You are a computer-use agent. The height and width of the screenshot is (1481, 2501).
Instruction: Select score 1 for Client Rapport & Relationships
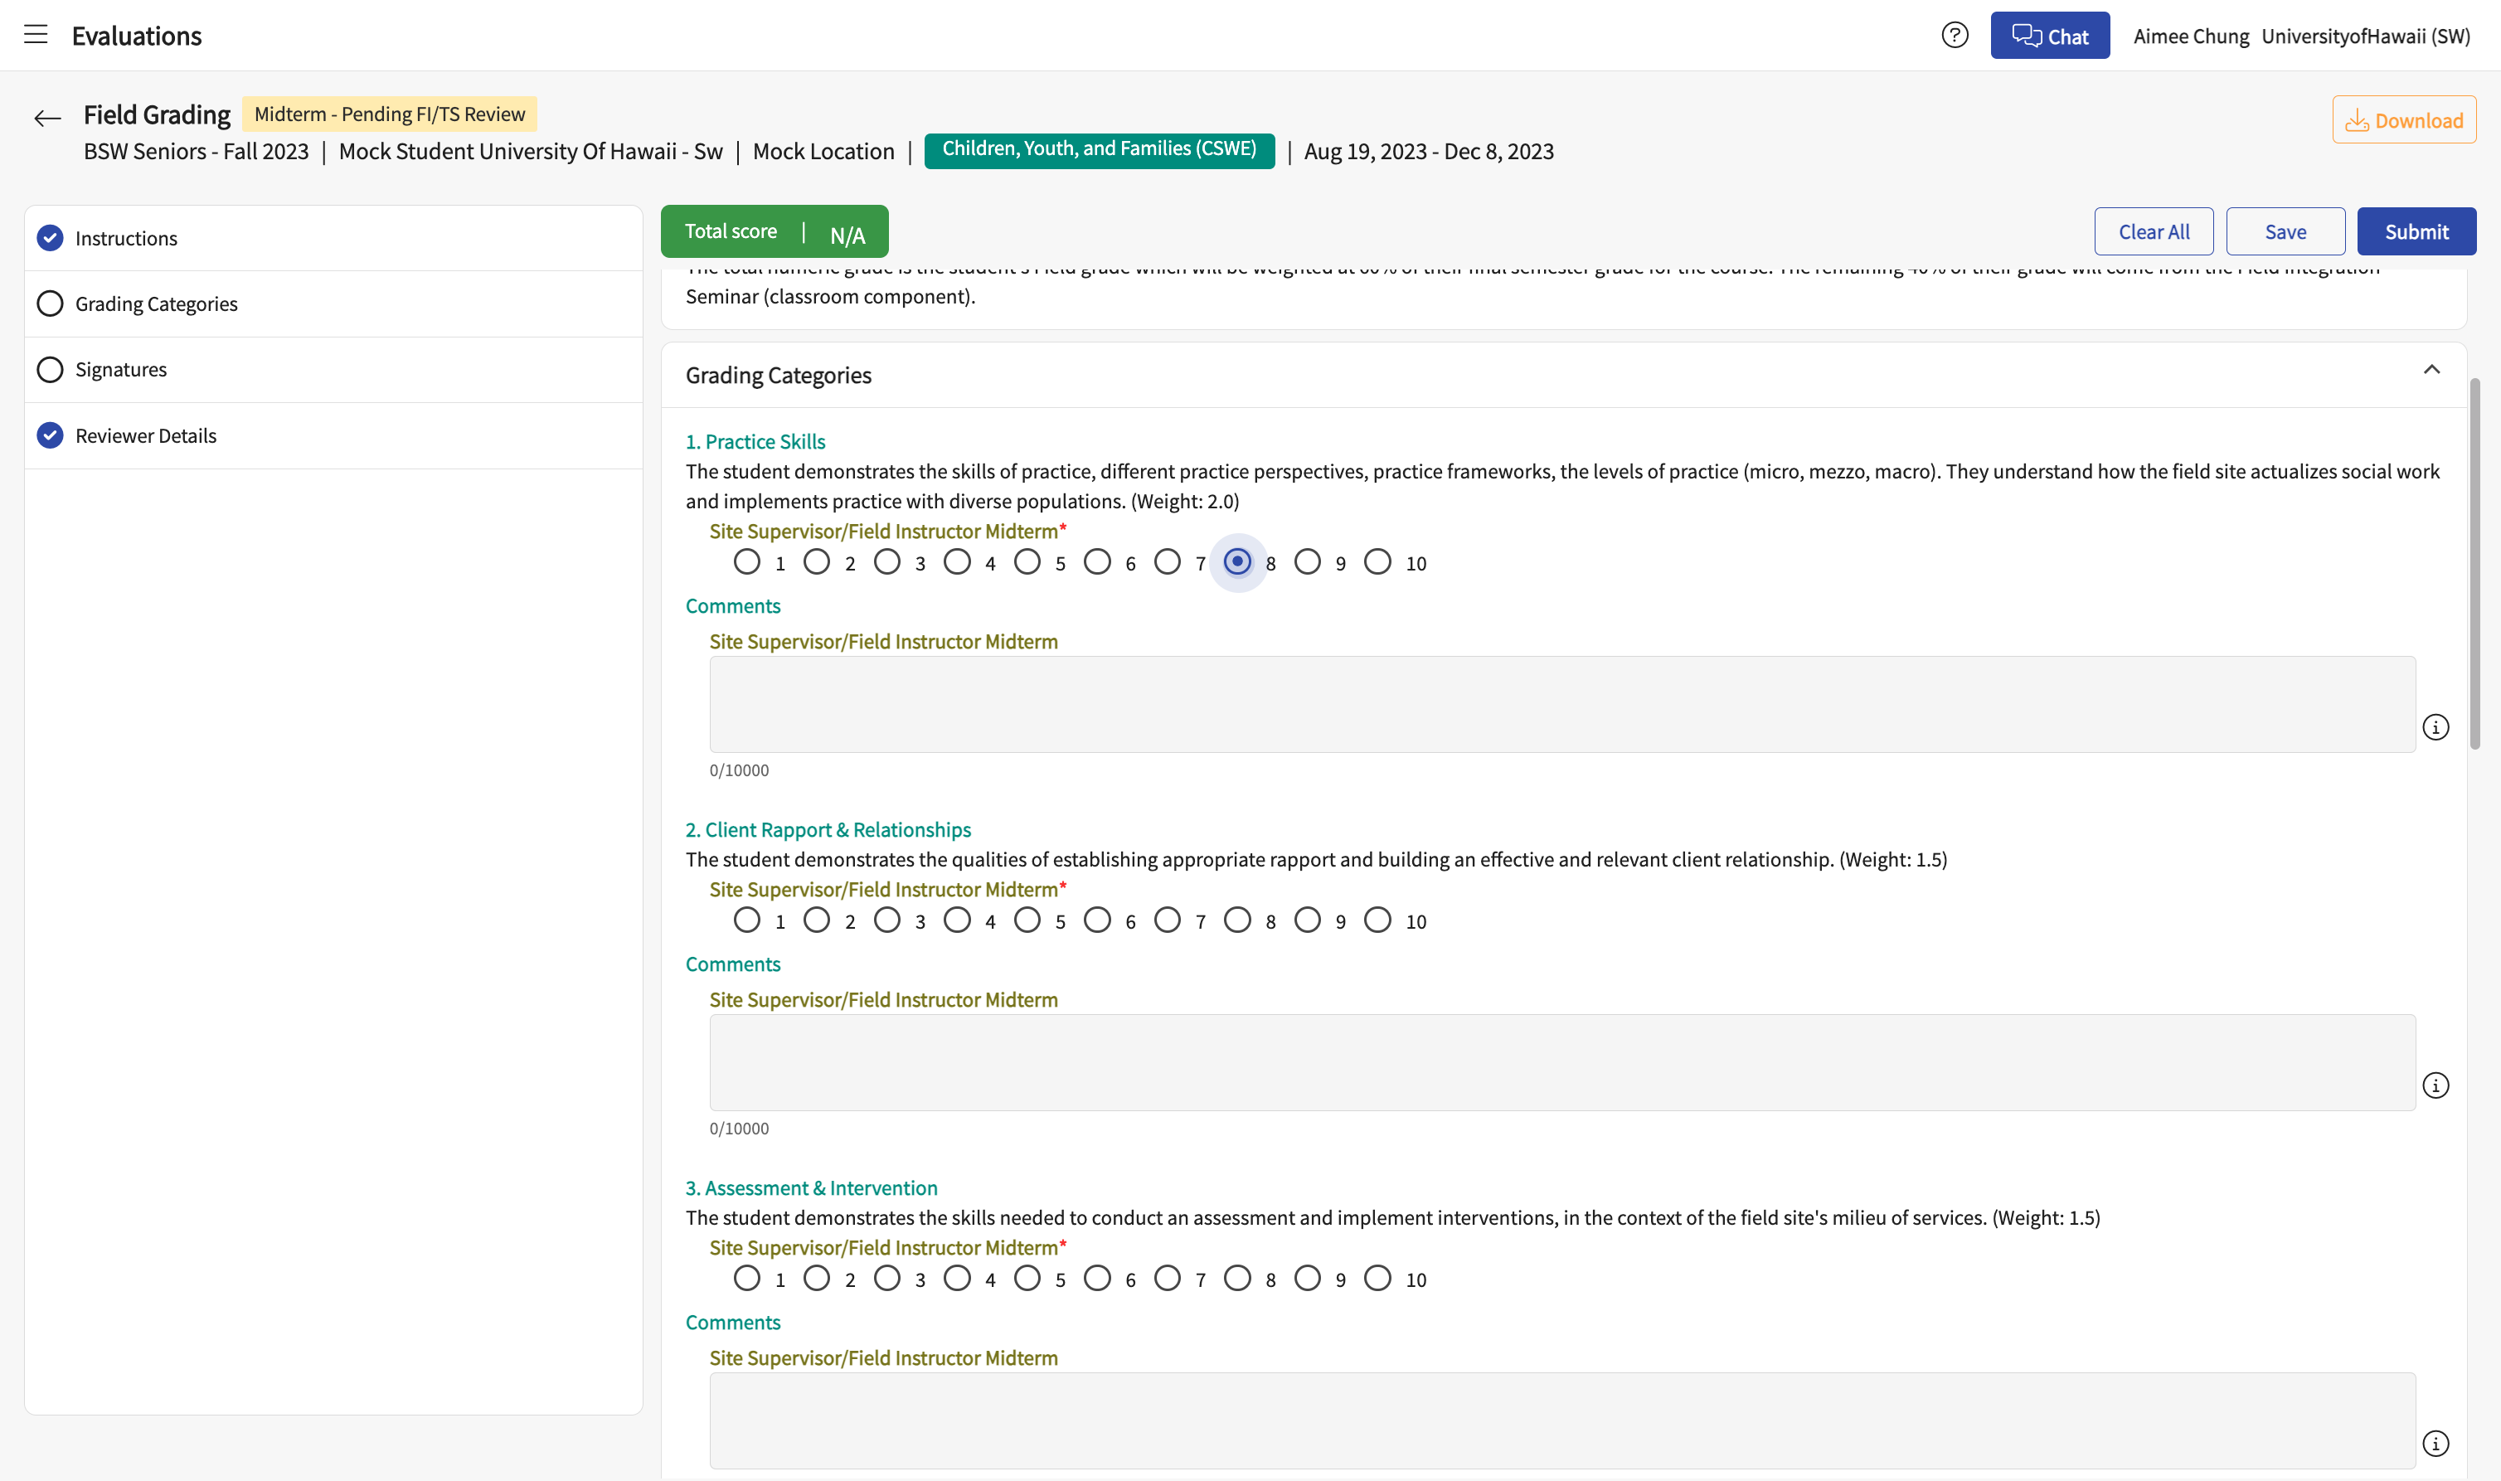click(746, 921)
